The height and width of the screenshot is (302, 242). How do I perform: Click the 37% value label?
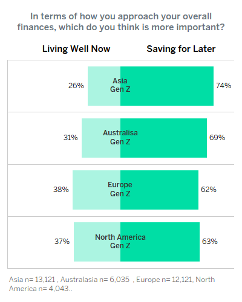(x=62, y=242)
